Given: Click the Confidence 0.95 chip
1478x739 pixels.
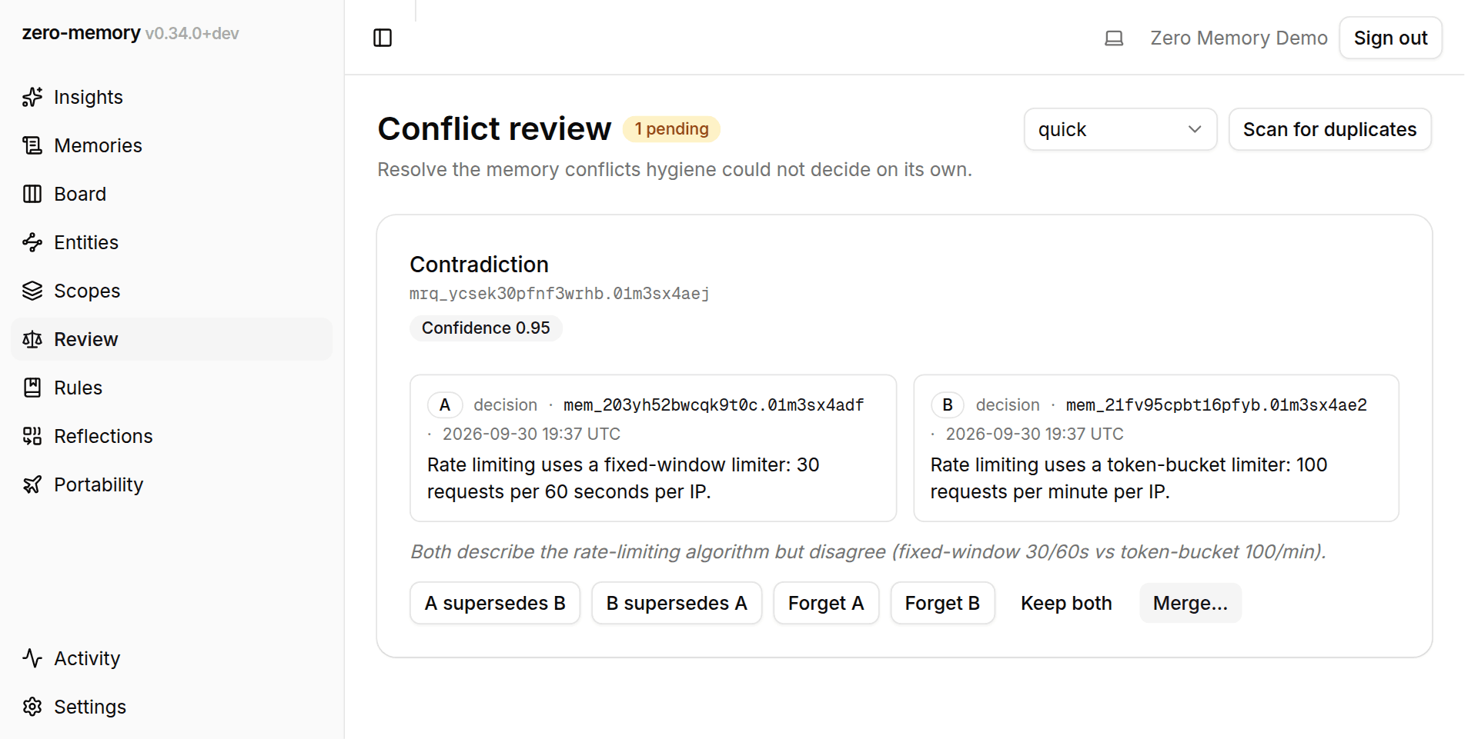Looking at the screenshot, I should click(x=486, y=328).
